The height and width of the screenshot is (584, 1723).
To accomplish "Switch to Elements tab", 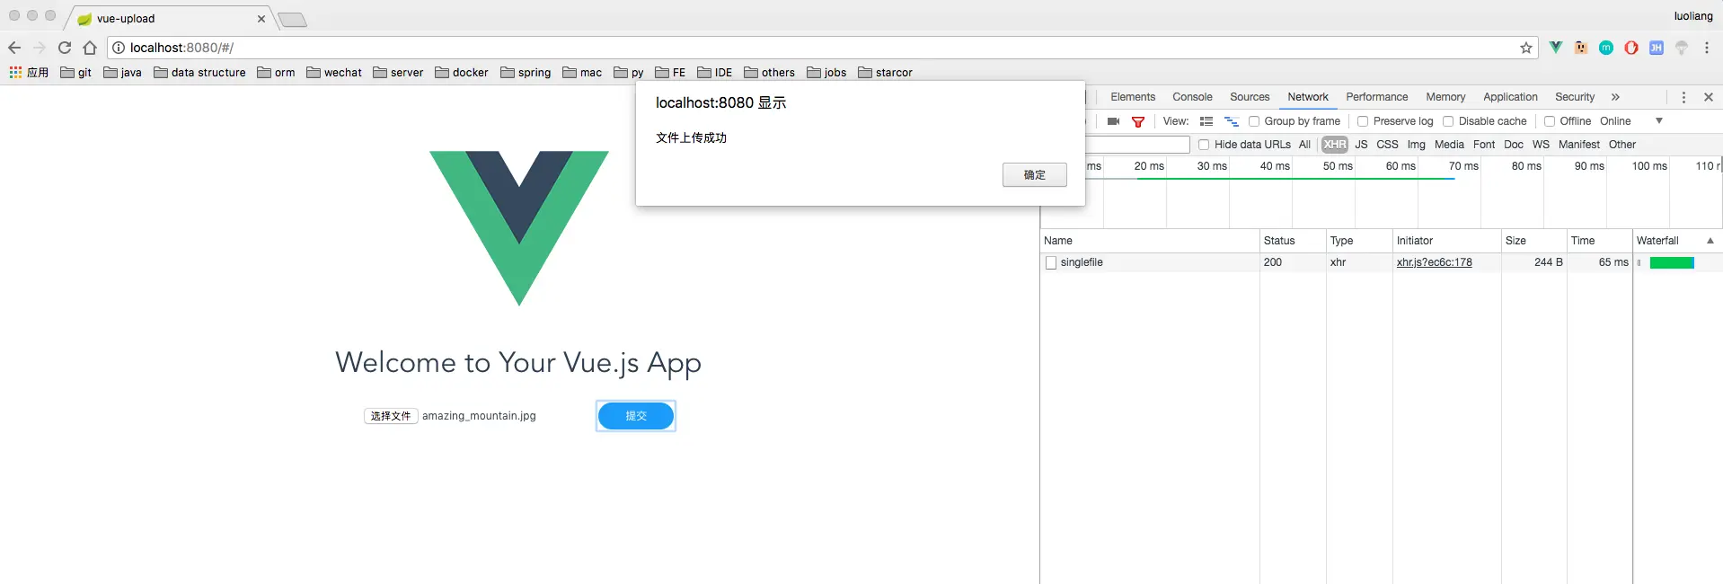I will point(1133,97).
